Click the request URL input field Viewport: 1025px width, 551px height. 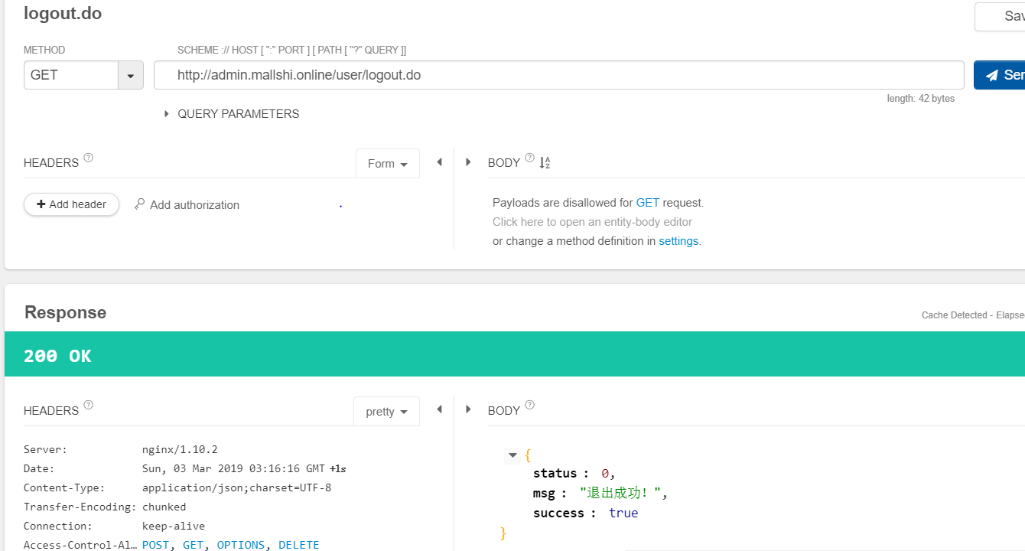(558, 76)
